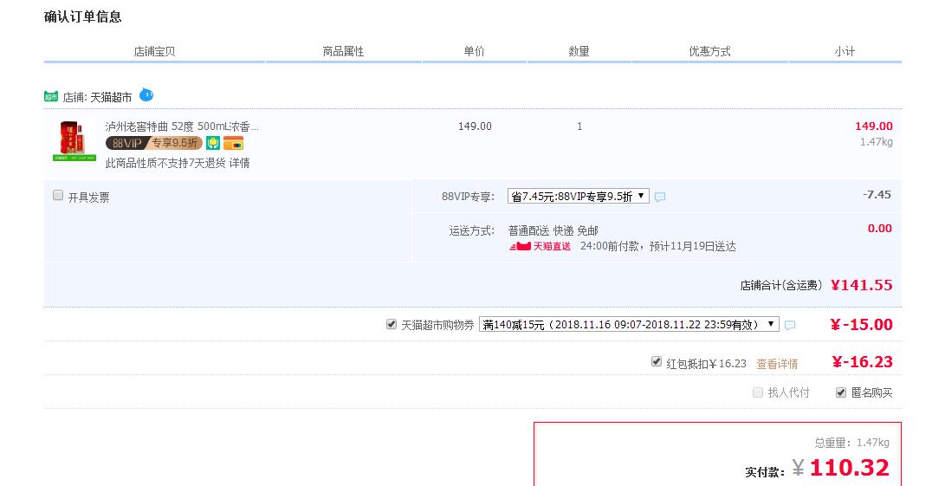This screenshot has height=486, width=945.
Task: Click the store total ¥141.55
Action: [861, 285]
